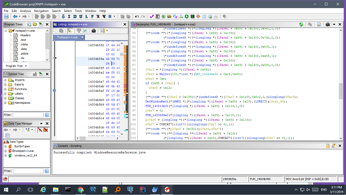Open Data Type Manager menu dropdown arrow
The width and height of the screenshot is (346, 195).
41,123
